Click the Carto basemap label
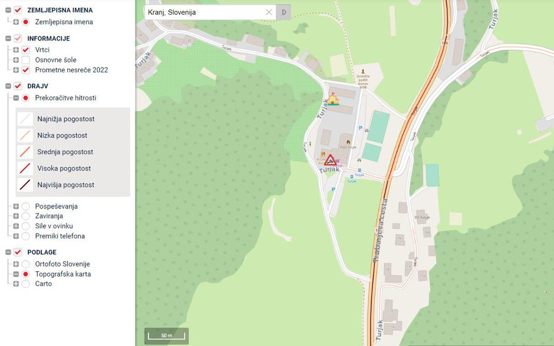This screenshot has height=346, width=554. [x=44, y=284]
